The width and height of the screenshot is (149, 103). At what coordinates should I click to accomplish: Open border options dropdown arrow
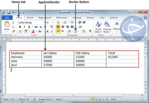(78, 31)
